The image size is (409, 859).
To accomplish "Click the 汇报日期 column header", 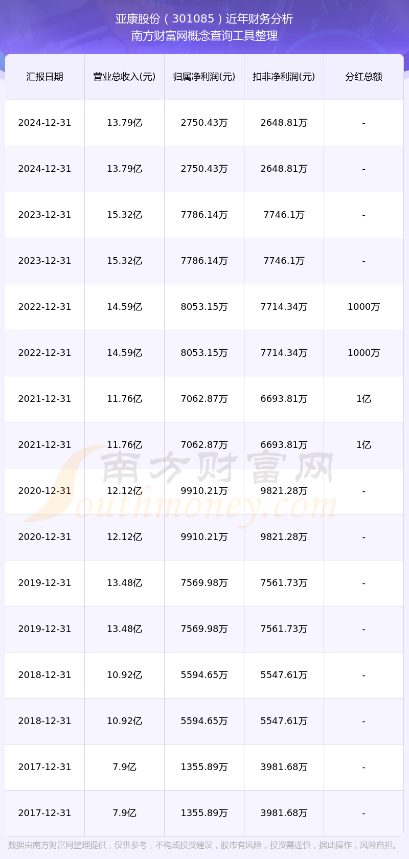I will pos(44,77).
